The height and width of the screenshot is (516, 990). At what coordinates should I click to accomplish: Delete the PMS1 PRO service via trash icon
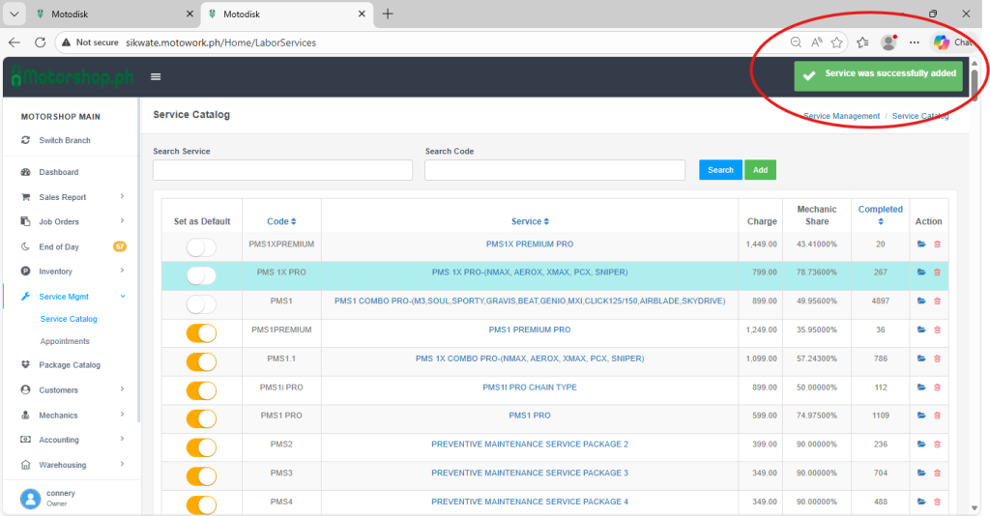click(x=936, y=416)
